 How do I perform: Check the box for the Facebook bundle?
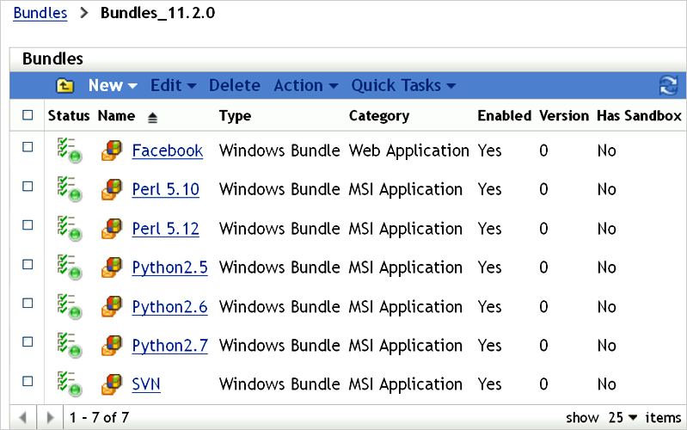click(x=28, y=147)
